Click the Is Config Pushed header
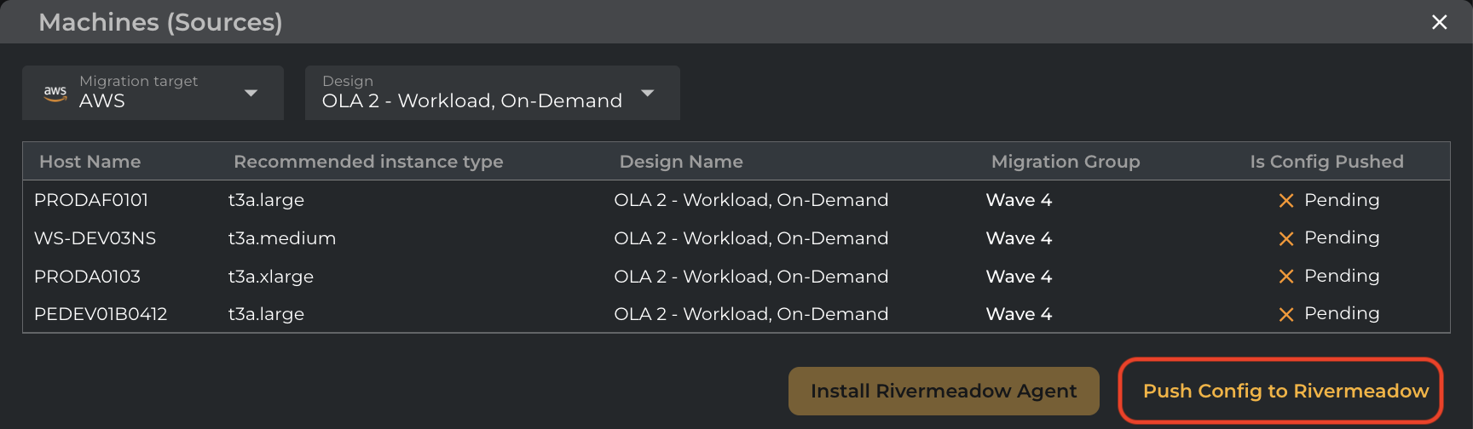1473x429 pixels. pyautogui.click(x=1326, y=162)
